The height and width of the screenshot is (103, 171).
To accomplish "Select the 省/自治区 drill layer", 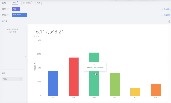I will tap(27, 3).
